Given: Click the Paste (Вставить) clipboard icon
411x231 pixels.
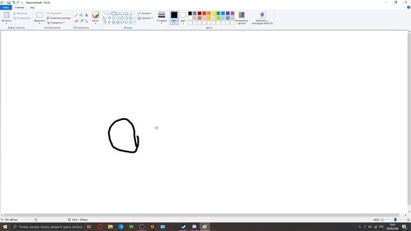Looking at the screenshot, I should (6, 15).
